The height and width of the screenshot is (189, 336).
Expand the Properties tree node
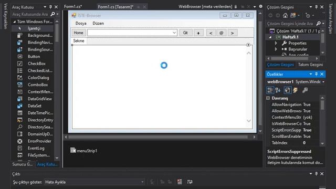tap(276, 43)
